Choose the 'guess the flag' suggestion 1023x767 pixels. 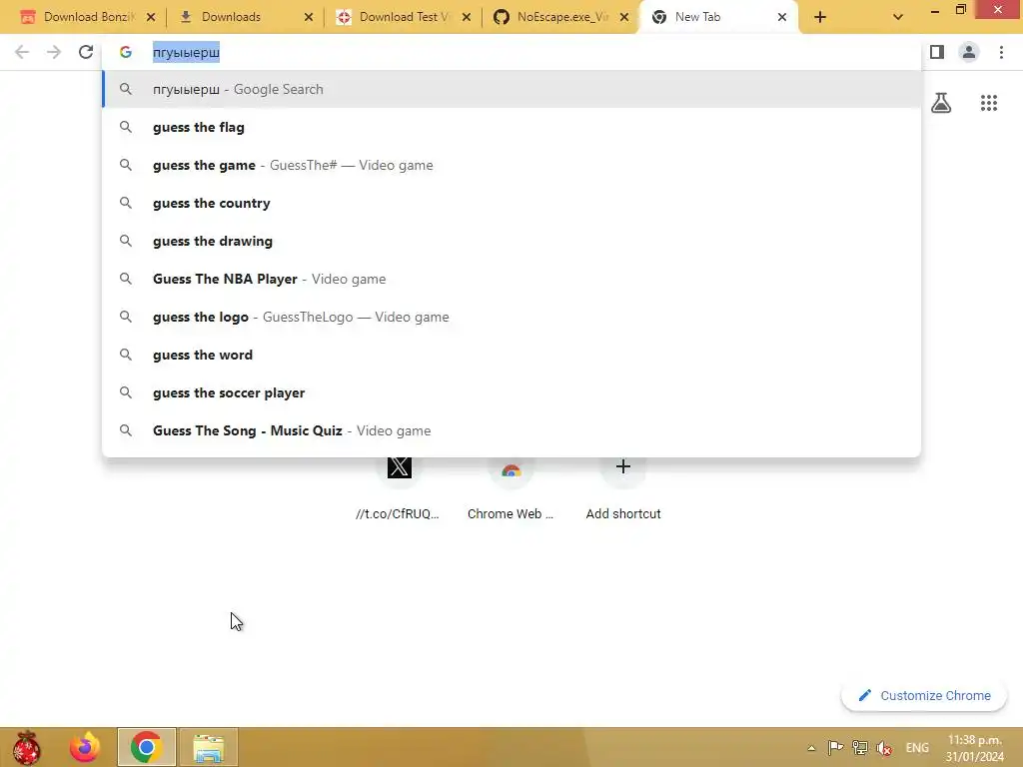(512, 127)
